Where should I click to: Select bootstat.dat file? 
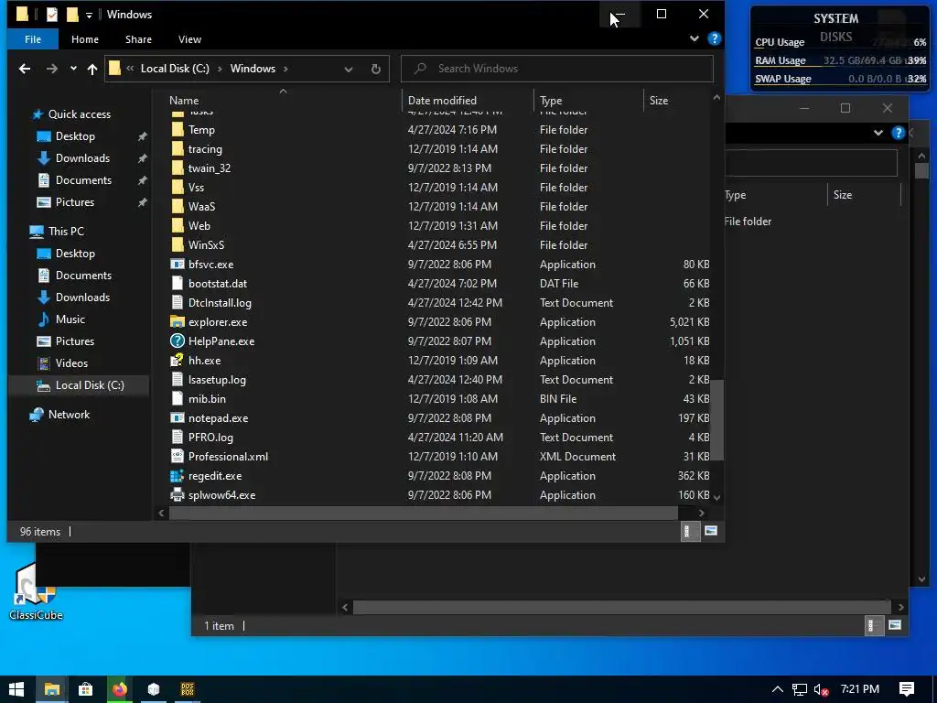(x=218, y=284)
